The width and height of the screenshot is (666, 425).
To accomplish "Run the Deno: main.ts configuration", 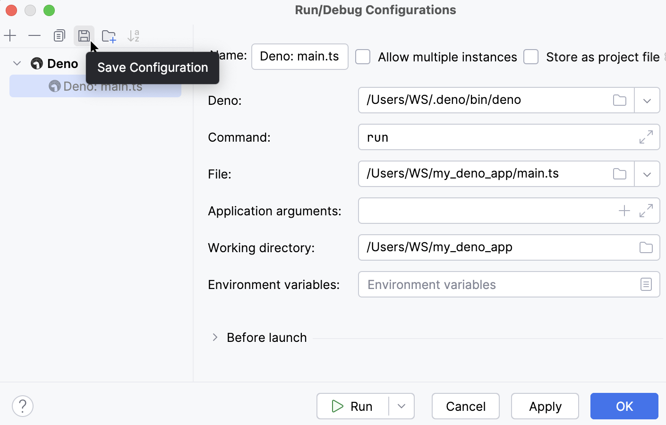I will coord(353,406).
